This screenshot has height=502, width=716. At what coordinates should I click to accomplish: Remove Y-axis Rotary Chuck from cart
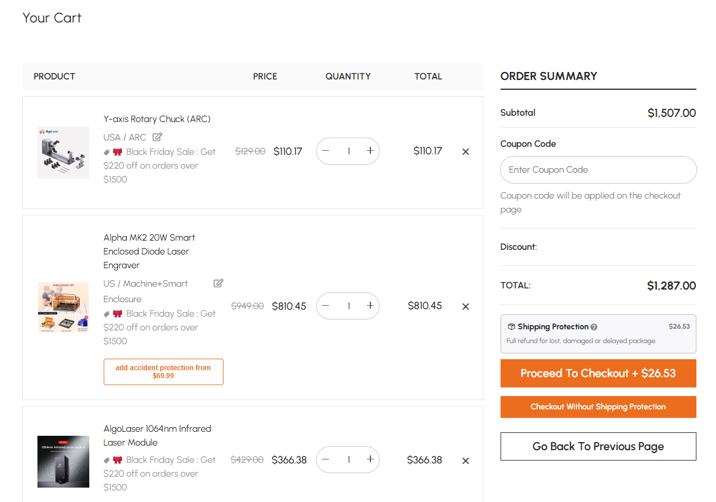465,152
